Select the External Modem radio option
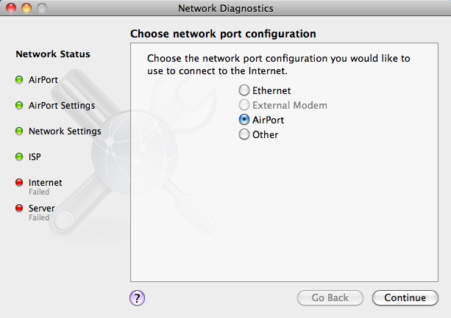 pyautogui.click(x=244, y=105)
